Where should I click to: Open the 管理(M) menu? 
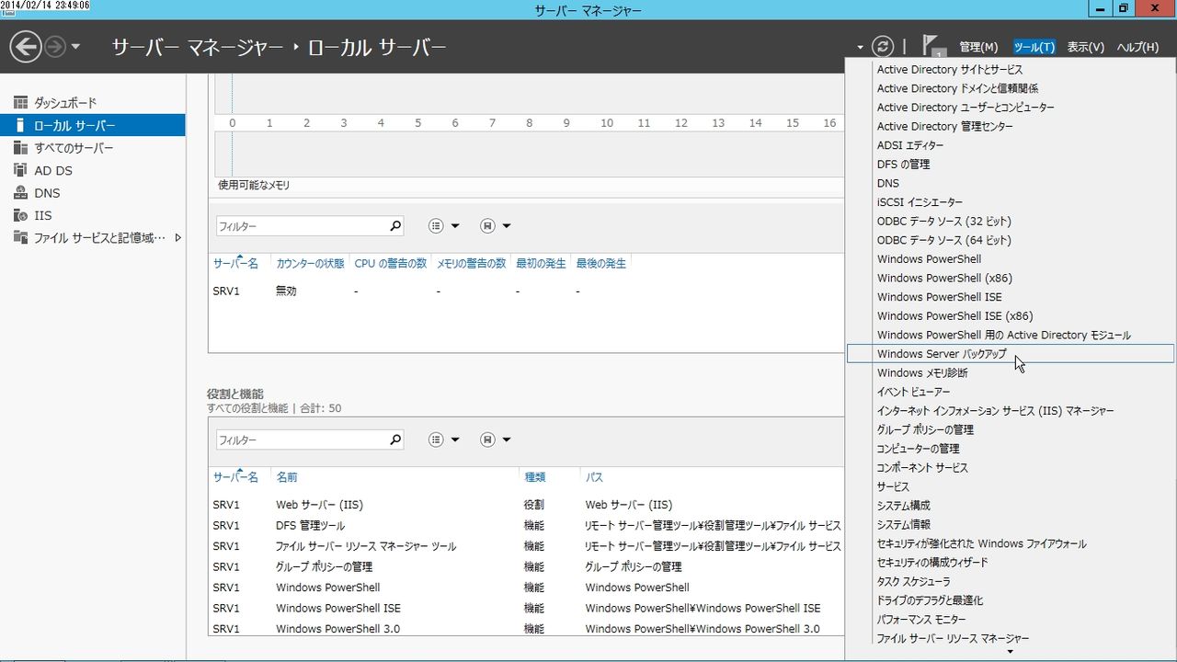(978, 47)
